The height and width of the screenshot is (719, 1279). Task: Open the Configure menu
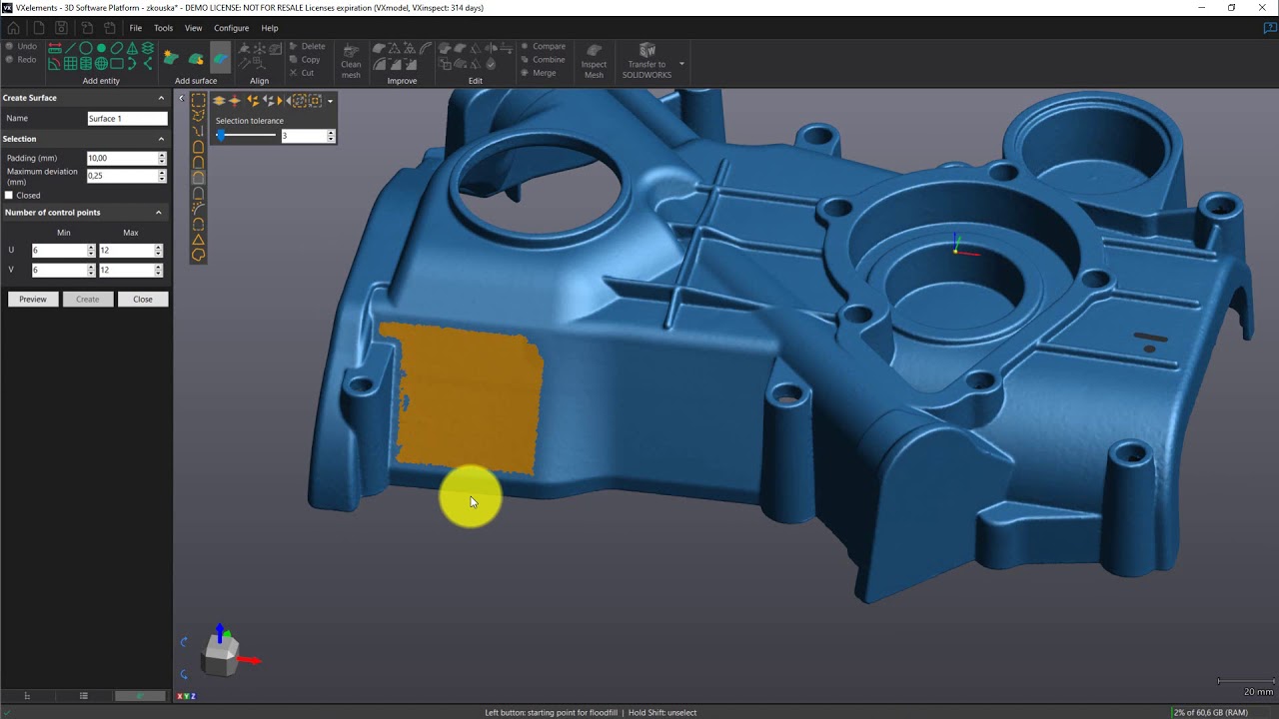tap(231, 28)
